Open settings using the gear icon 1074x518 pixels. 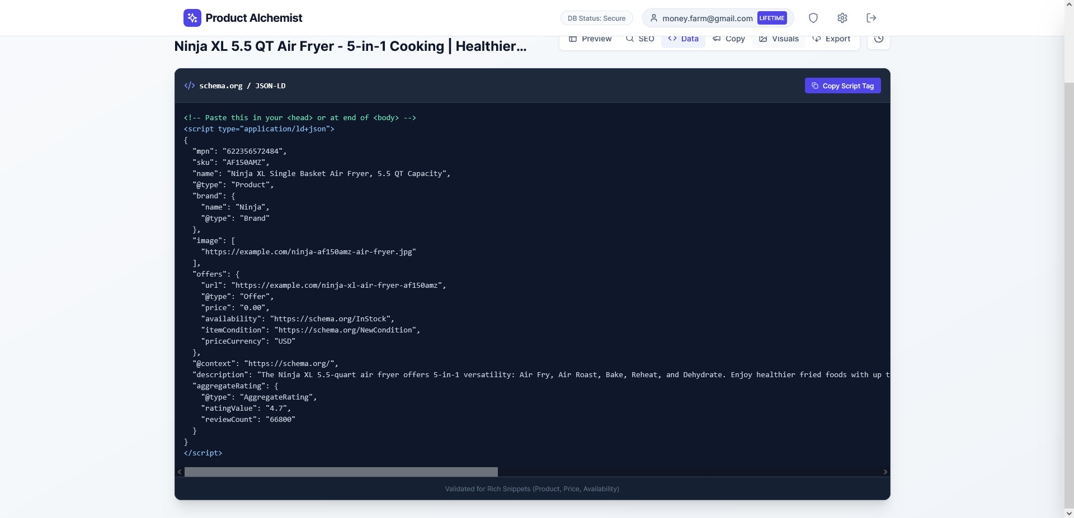click(x=842, y=17)
